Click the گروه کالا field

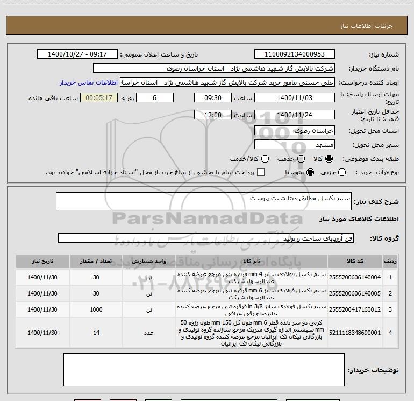(206, 238)
